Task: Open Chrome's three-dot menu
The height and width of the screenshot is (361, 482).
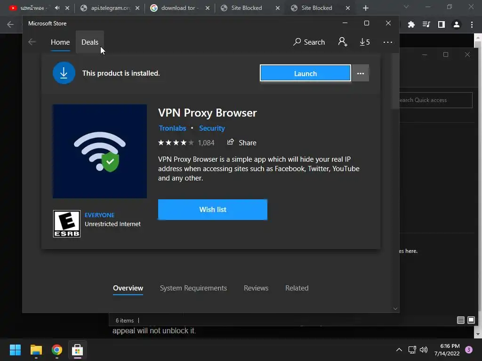Action: 472,24
